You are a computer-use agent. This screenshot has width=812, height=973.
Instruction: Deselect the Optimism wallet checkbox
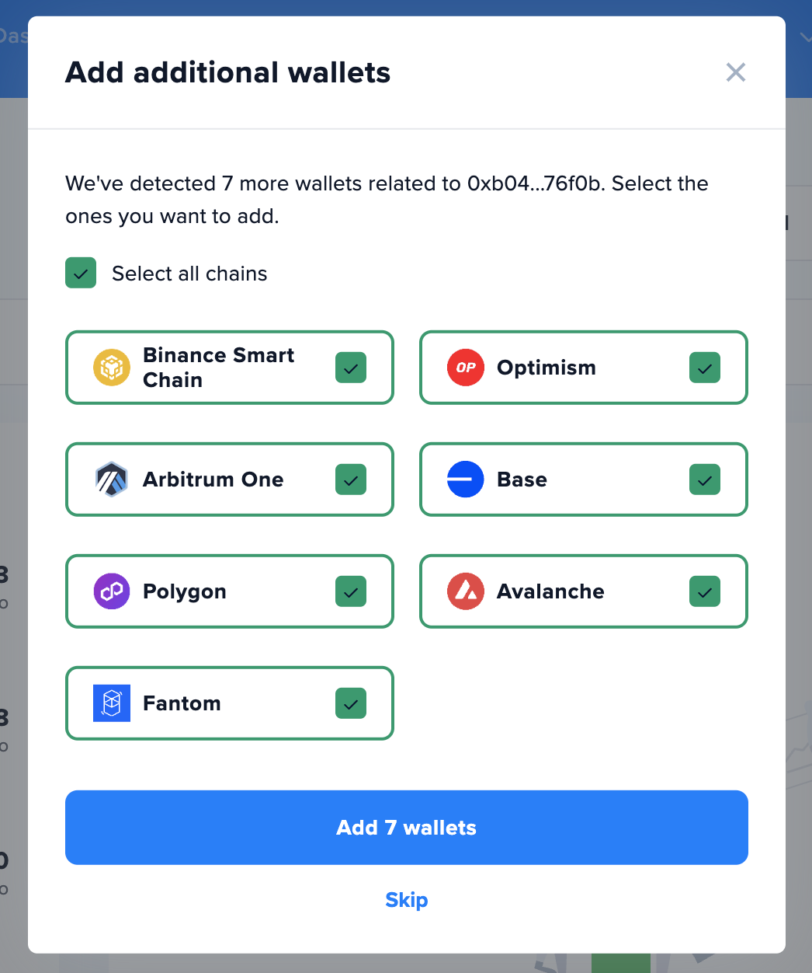point(705,368)
